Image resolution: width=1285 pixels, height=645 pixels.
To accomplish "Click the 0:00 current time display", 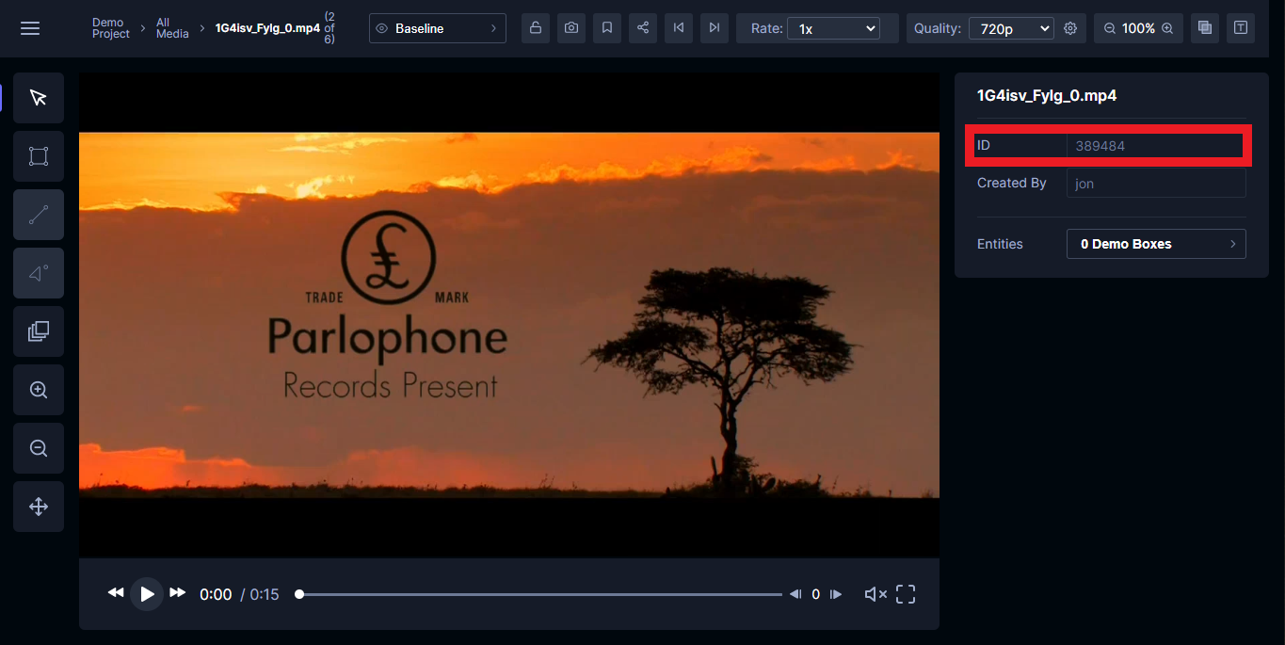I will [x=216, y=594].
